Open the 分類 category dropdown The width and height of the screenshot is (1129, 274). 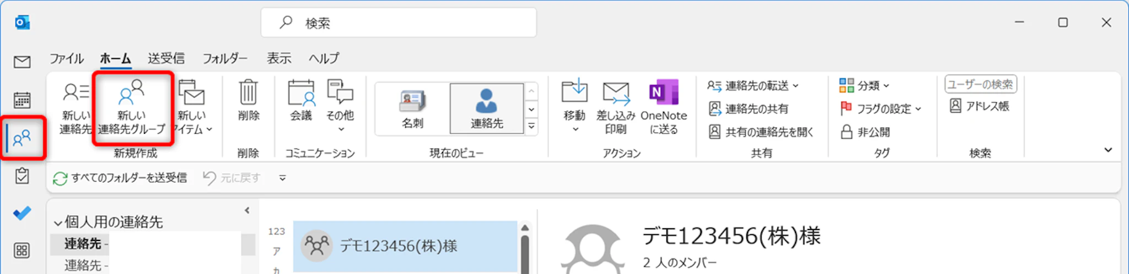pos(864,86)
